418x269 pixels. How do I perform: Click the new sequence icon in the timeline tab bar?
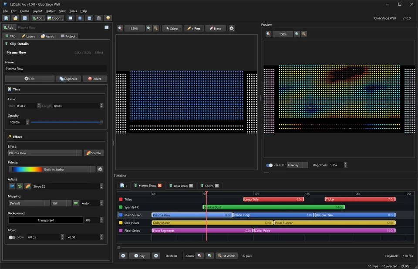pyautogui.click(x=123, y=186)
